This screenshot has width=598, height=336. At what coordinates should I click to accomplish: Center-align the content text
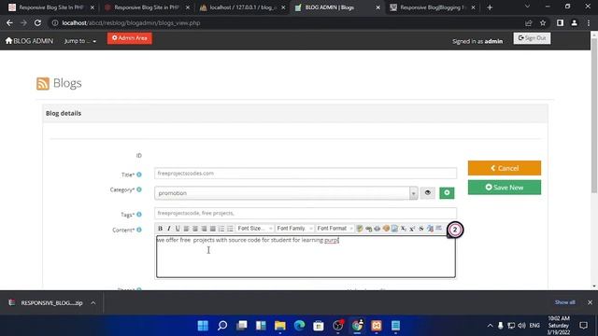195,228
